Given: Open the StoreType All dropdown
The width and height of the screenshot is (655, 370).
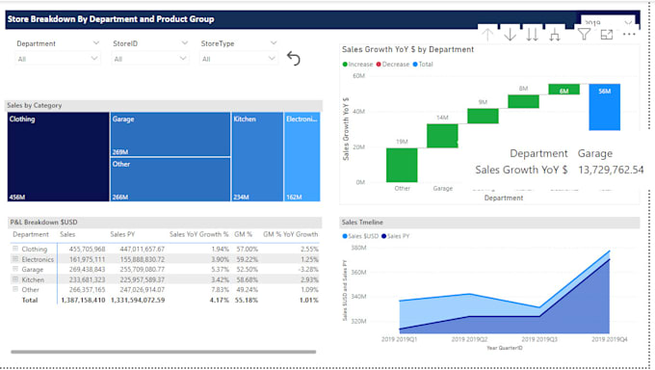Looking at the screenshot, I should [239, 59].
